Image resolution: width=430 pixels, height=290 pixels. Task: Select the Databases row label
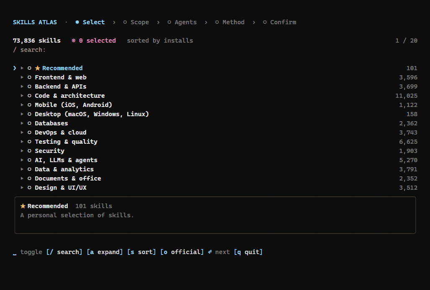pyautogui.click(x=51, y=124)
